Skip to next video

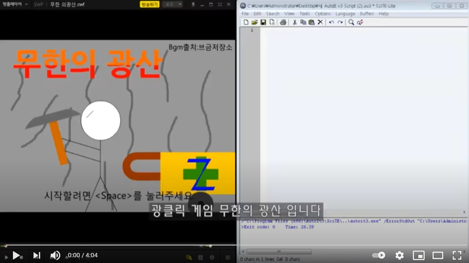tap(36, 255)
